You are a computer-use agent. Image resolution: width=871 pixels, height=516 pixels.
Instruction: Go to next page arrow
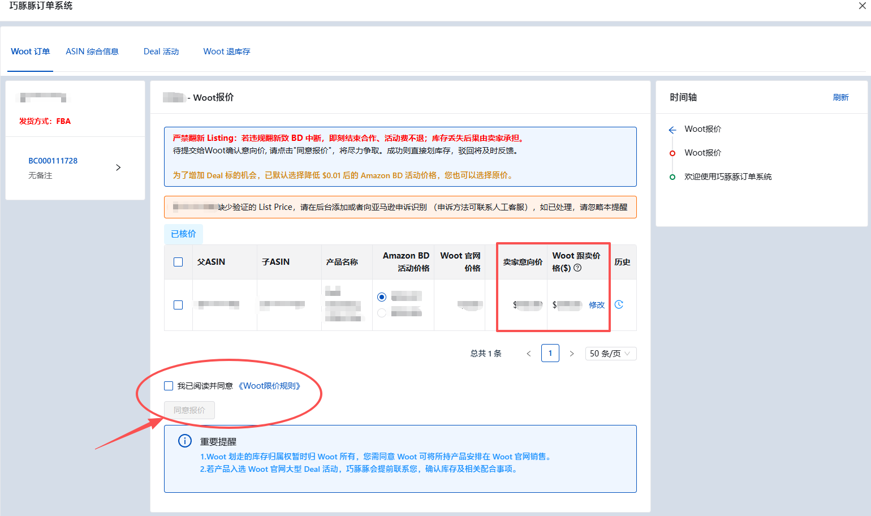[572, 354]
